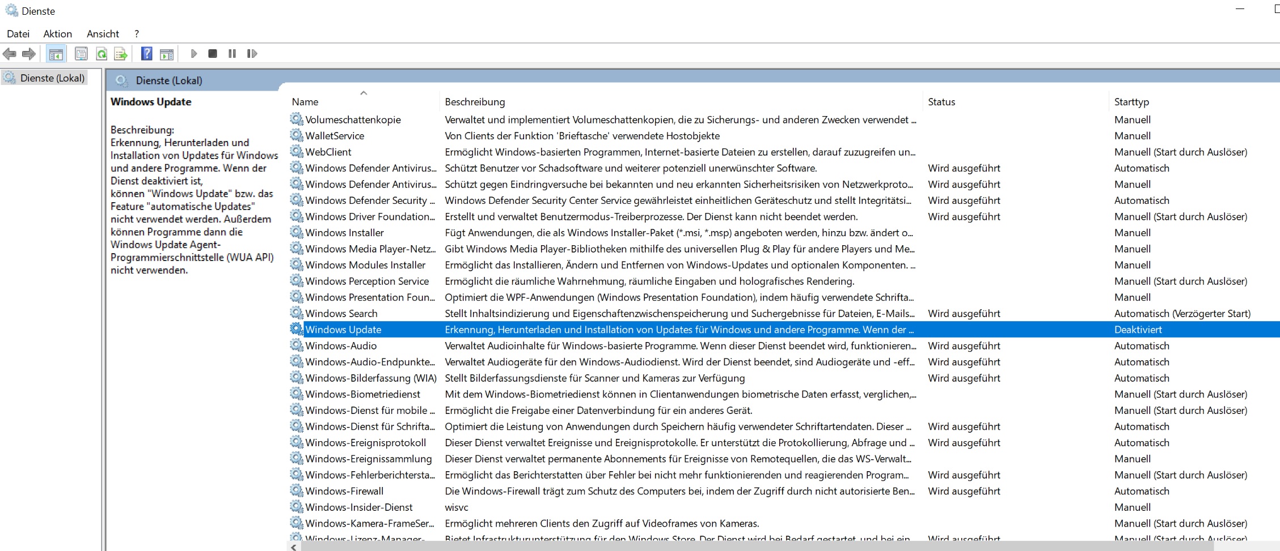
Task: Select the Windows-Dienst für Schrifta service name
Action: pyautogui.click(x=370, y=426)
